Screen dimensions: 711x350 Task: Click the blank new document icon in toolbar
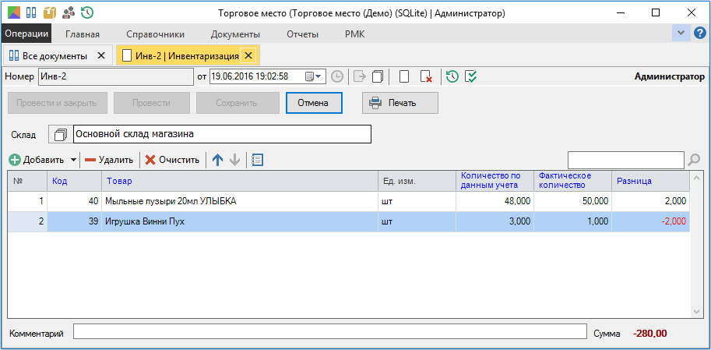(x=404, y=76)
